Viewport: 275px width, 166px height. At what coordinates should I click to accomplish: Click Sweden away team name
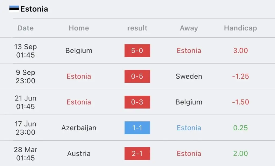tap(189, 76)
